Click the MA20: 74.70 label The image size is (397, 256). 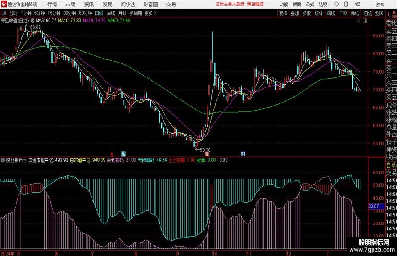tap(94, 21)
